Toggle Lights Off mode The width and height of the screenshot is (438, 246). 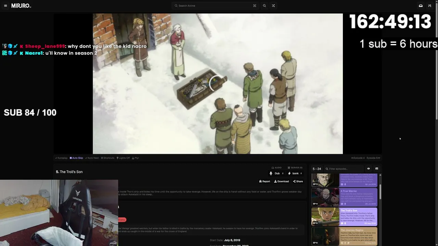(x=123, y=158)
